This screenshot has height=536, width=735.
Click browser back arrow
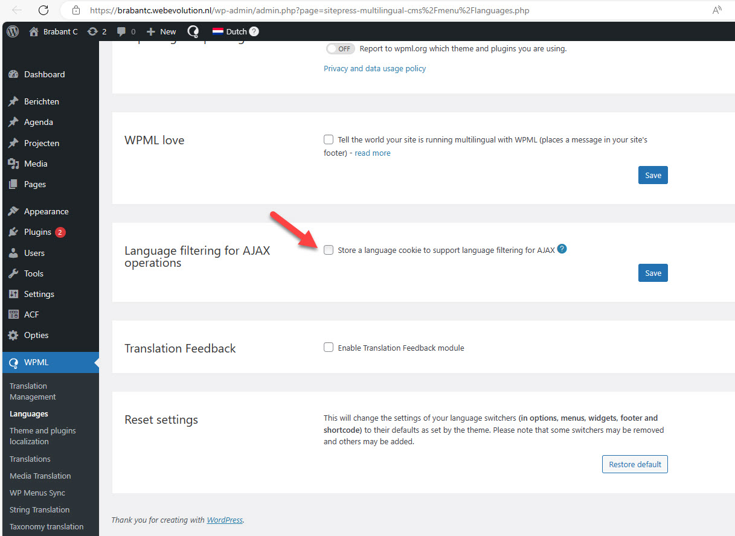click(x=17, y=10)
